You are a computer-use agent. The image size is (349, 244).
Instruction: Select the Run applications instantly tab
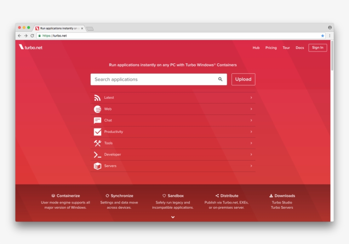click(x=59, y=28)
